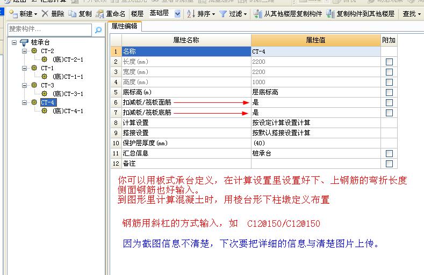
Task: Open the 查找 dropdown arrow
Action: pos(419,14)
